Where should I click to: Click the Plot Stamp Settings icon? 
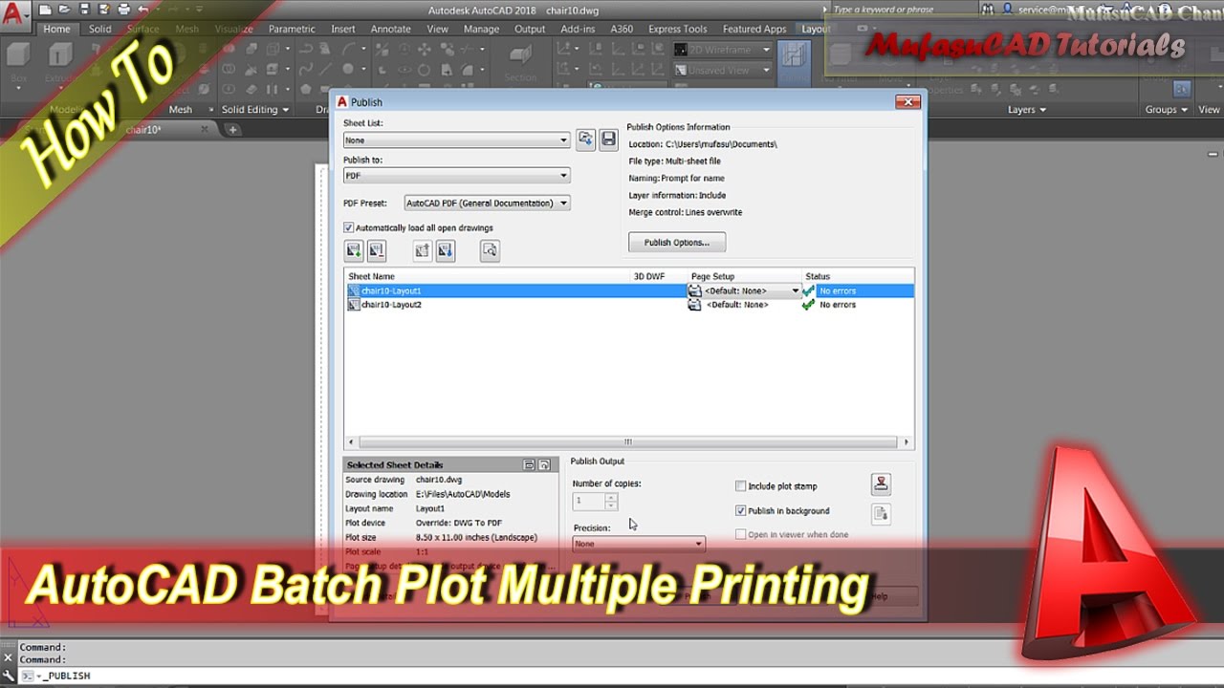coord(881,484)
